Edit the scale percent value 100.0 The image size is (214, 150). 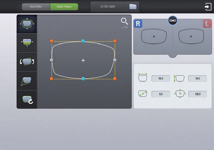[198, 94]
